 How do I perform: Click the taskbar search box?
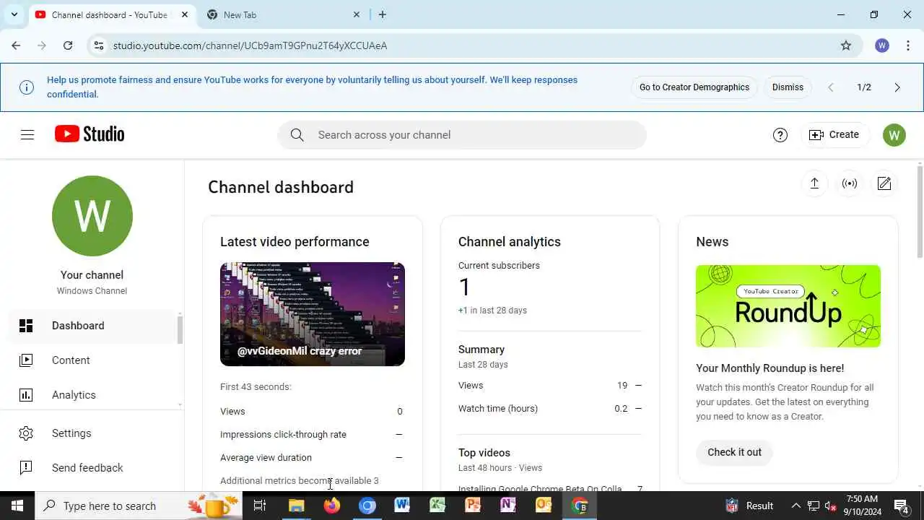138,506
